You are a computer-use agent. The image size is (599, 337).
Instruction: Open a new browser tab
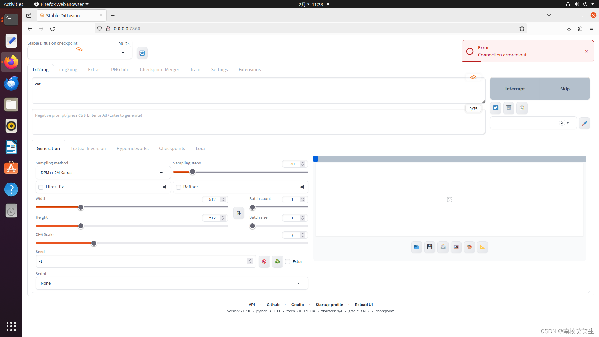(x=113, y=15)
